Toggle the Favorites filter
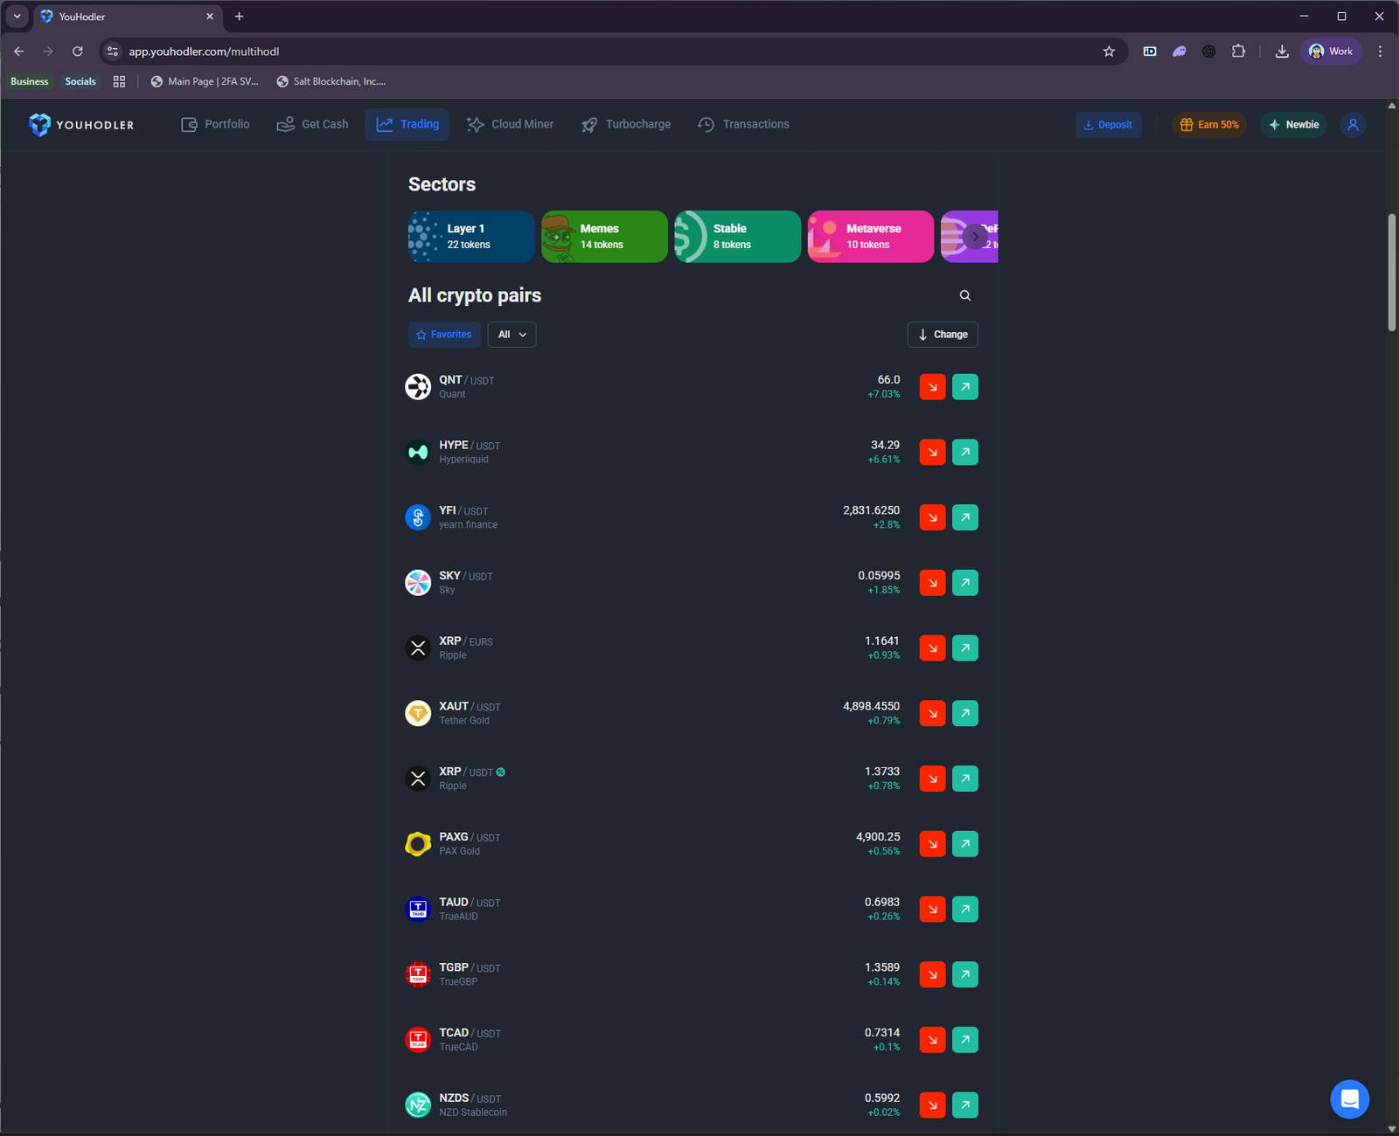Image resolution: width=1399 pixels, height=1136 pixels. 443,334
